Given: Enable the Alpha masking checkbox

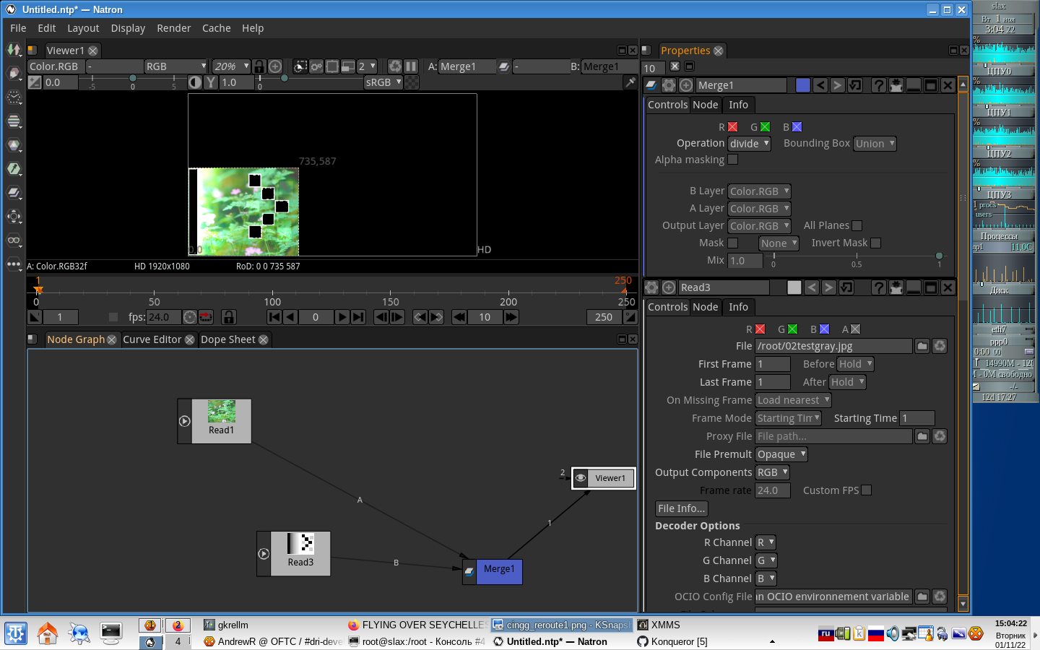Looking at the screenshot, I should click(x=732, y=160).
